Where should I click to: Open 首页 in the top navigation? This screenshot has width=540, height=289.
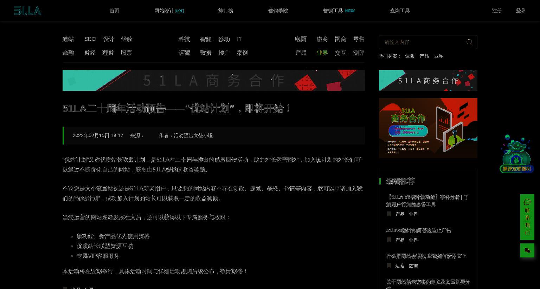click(114, 11)
